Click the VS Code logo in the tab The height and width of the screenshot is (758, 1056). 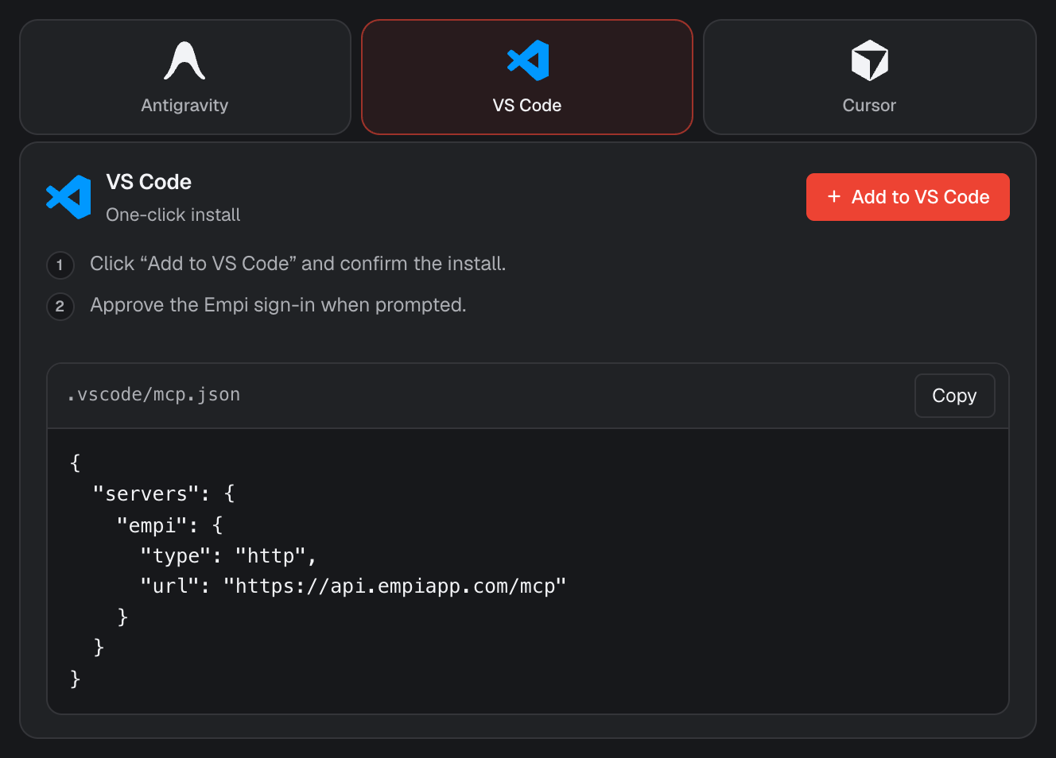pos(528,60)
